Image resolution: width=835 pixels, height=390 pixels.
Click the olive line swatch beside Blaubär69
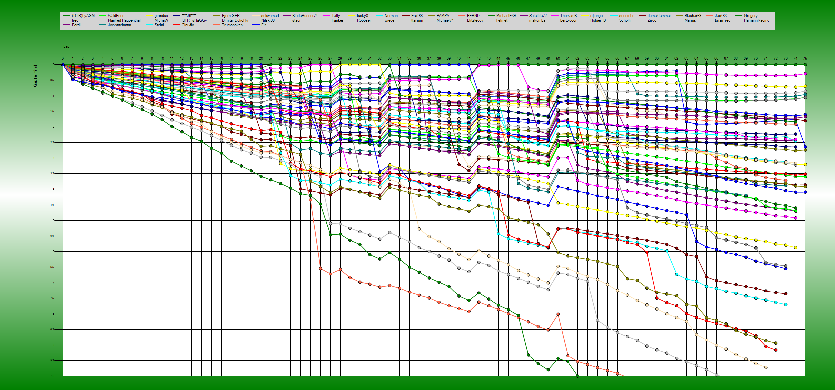680,16
